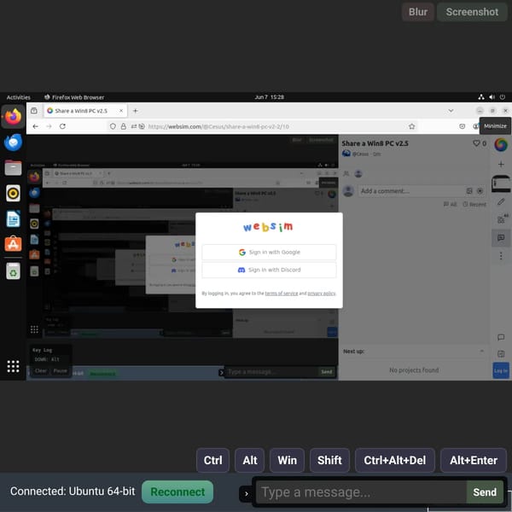Select the Share a Win8 PC v2.5 tab
The image size is (512, 512).
coord(85,111)
